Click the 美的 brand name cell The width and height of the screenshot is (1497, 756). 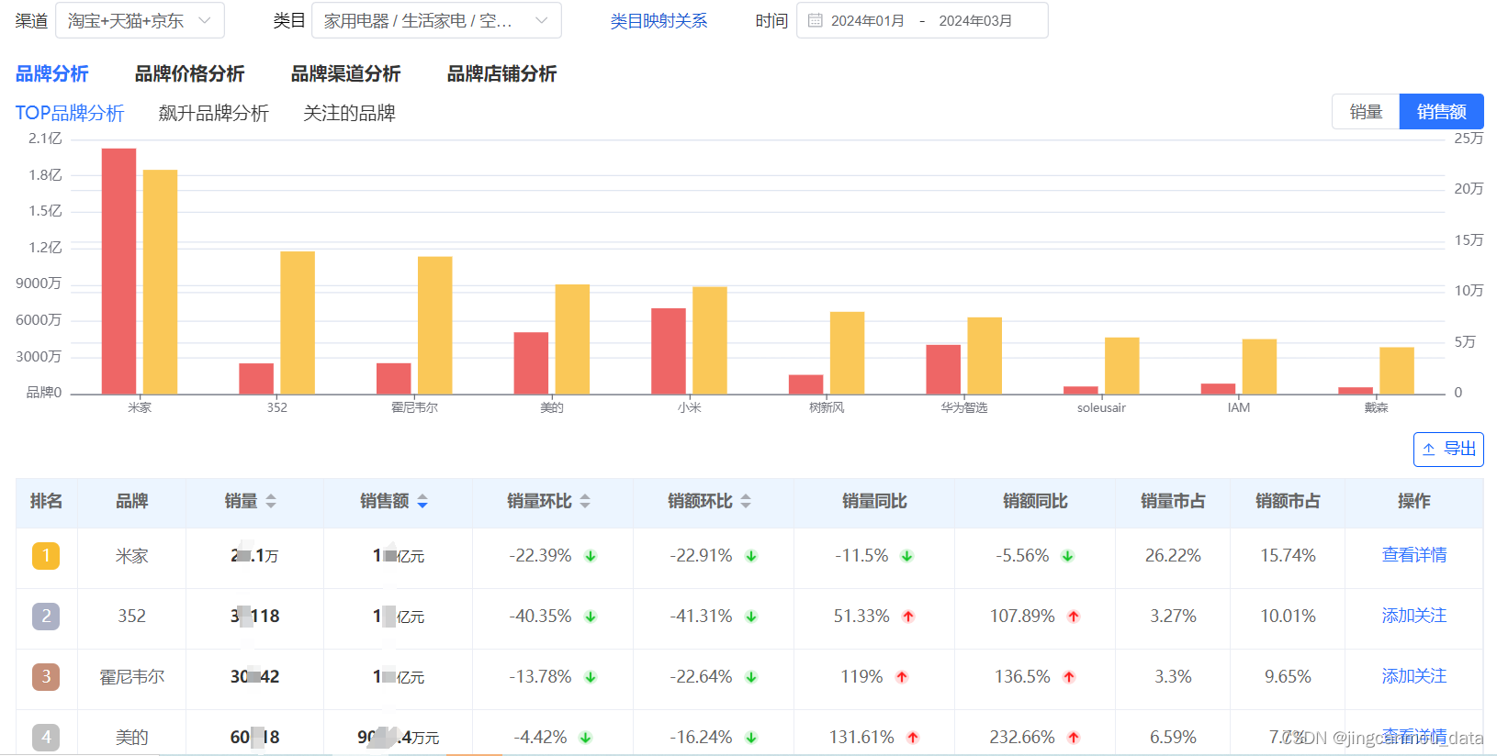(131, 737)
